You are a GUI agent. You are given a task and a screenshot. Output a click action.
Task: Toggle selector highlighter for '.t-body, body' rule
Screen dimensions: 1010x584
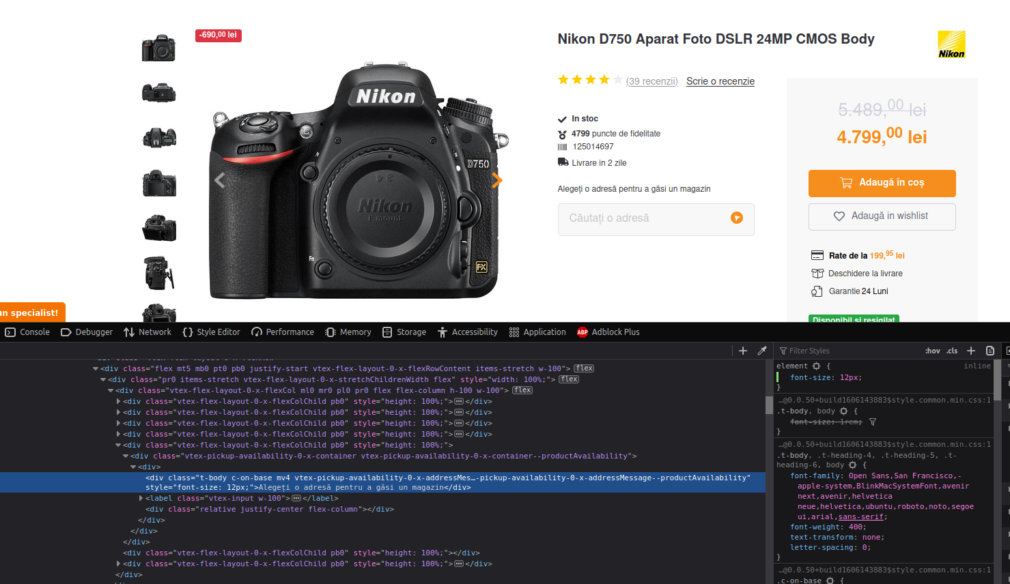point(843,411)
